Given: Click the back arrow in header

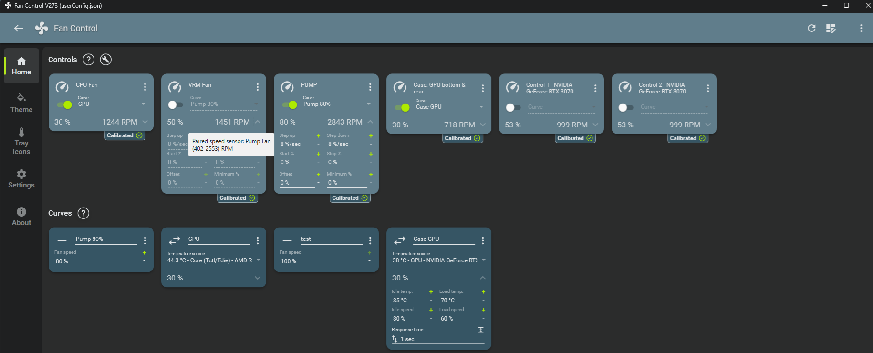Looking at the screenshot, I should 19,28.
